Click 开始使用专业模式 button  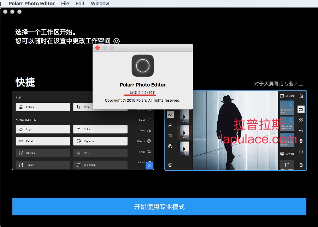coord(159,207)
